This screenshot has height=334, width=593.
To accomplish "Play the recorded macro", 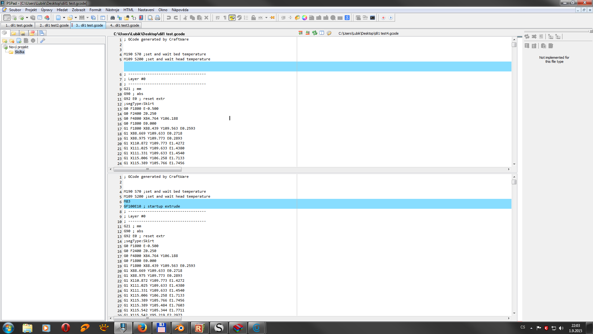I will coord(391,18).
